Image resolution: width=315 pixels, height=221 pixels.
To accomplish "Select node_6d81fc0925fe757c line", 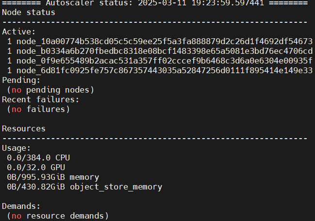I will click(x=160, y=71).
